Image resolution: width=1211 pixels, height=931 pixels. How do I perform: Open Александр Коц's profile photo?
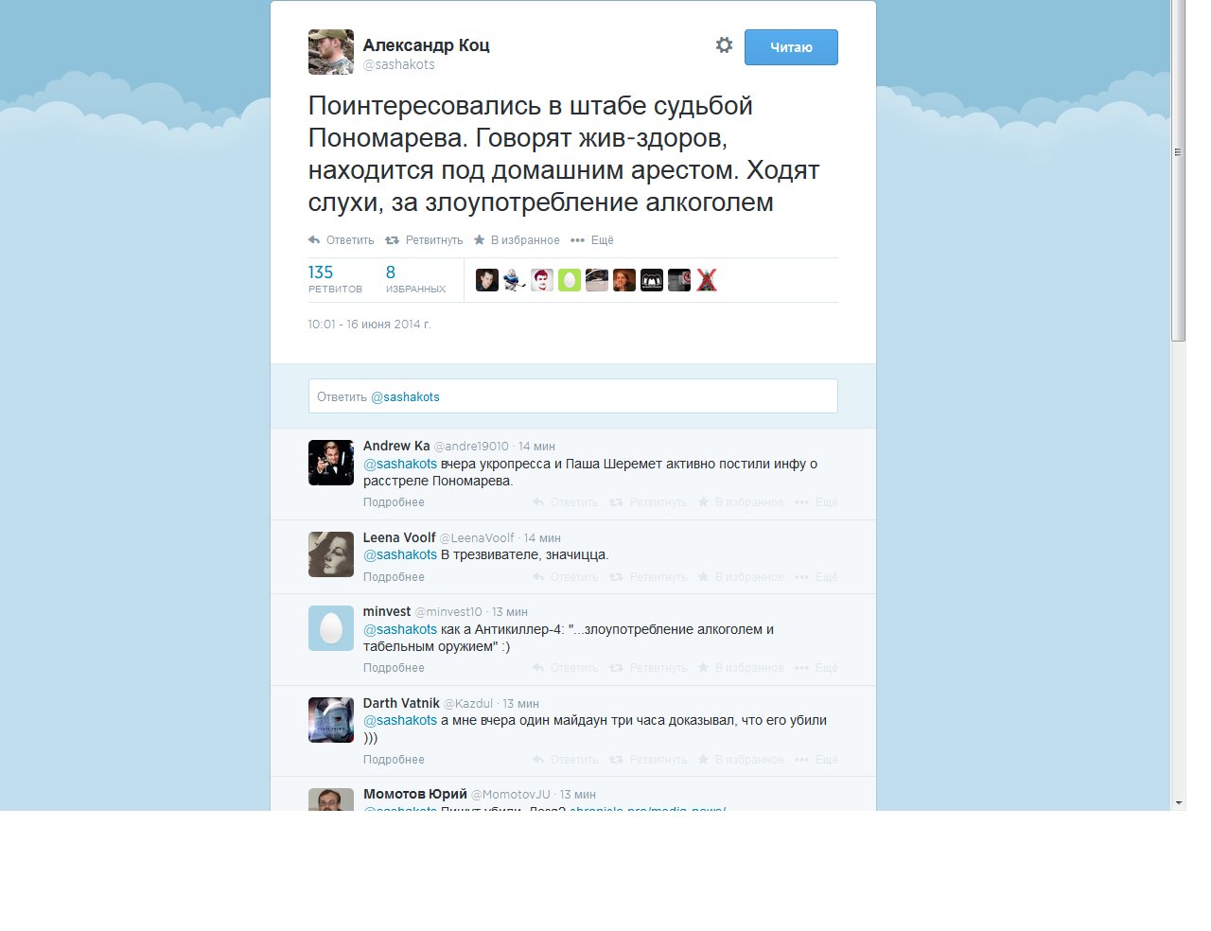(x=331, y=52)
